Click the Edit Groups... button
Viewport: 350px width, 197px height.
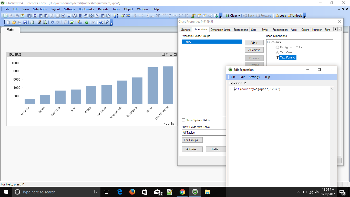pyautogui.click(x=192, y=140)
